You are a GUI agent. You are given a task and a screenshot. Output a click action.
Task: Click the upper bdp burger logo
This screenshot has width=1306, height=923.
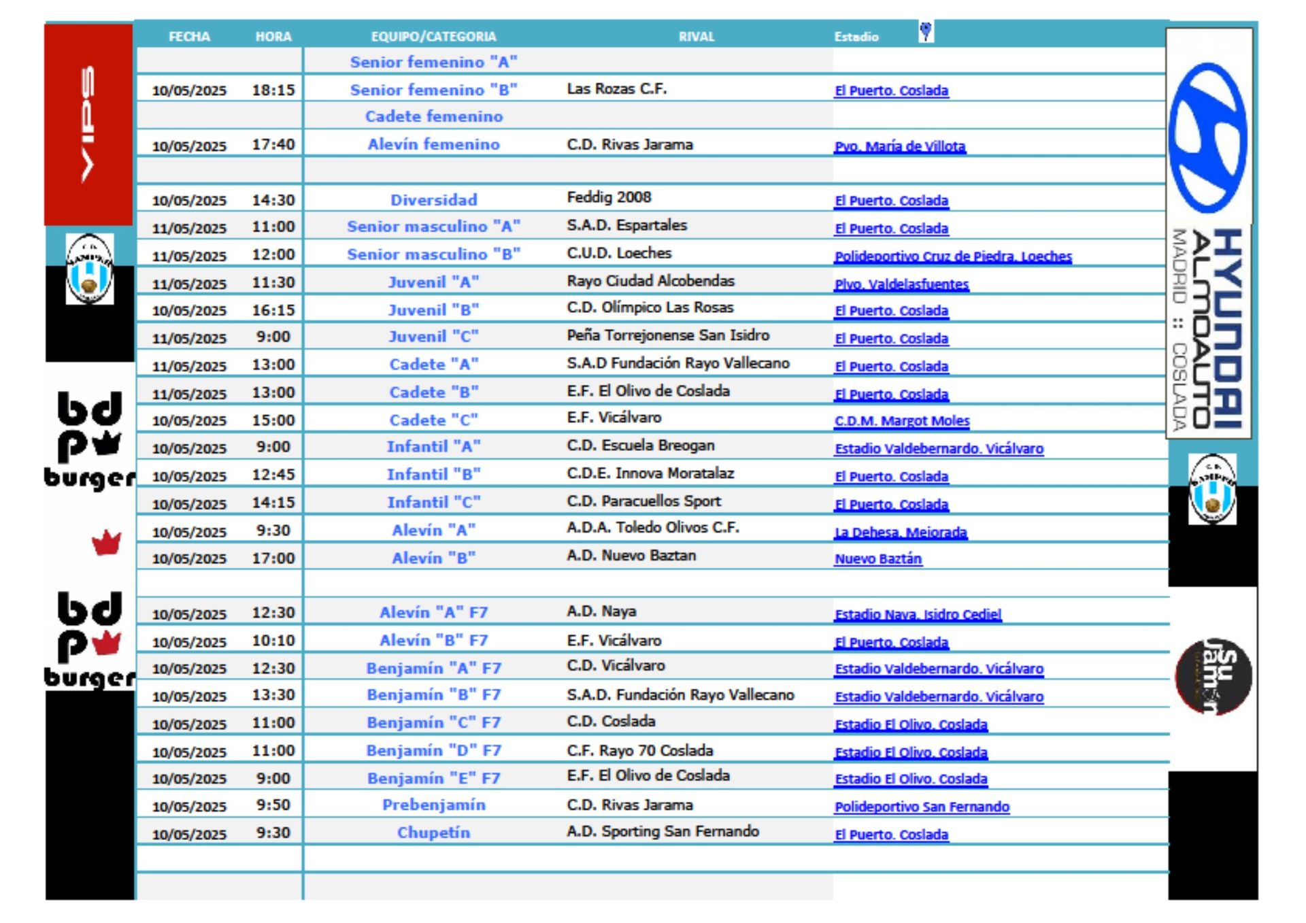coord(90,441)
